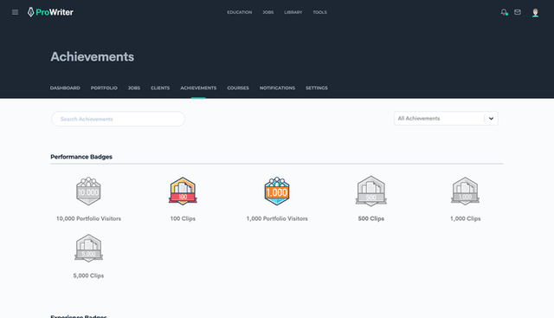Screen dimensions: 554x318
Task: Click the All Achievements dropdown chevron arrow
Action: [x=491, y=119]
